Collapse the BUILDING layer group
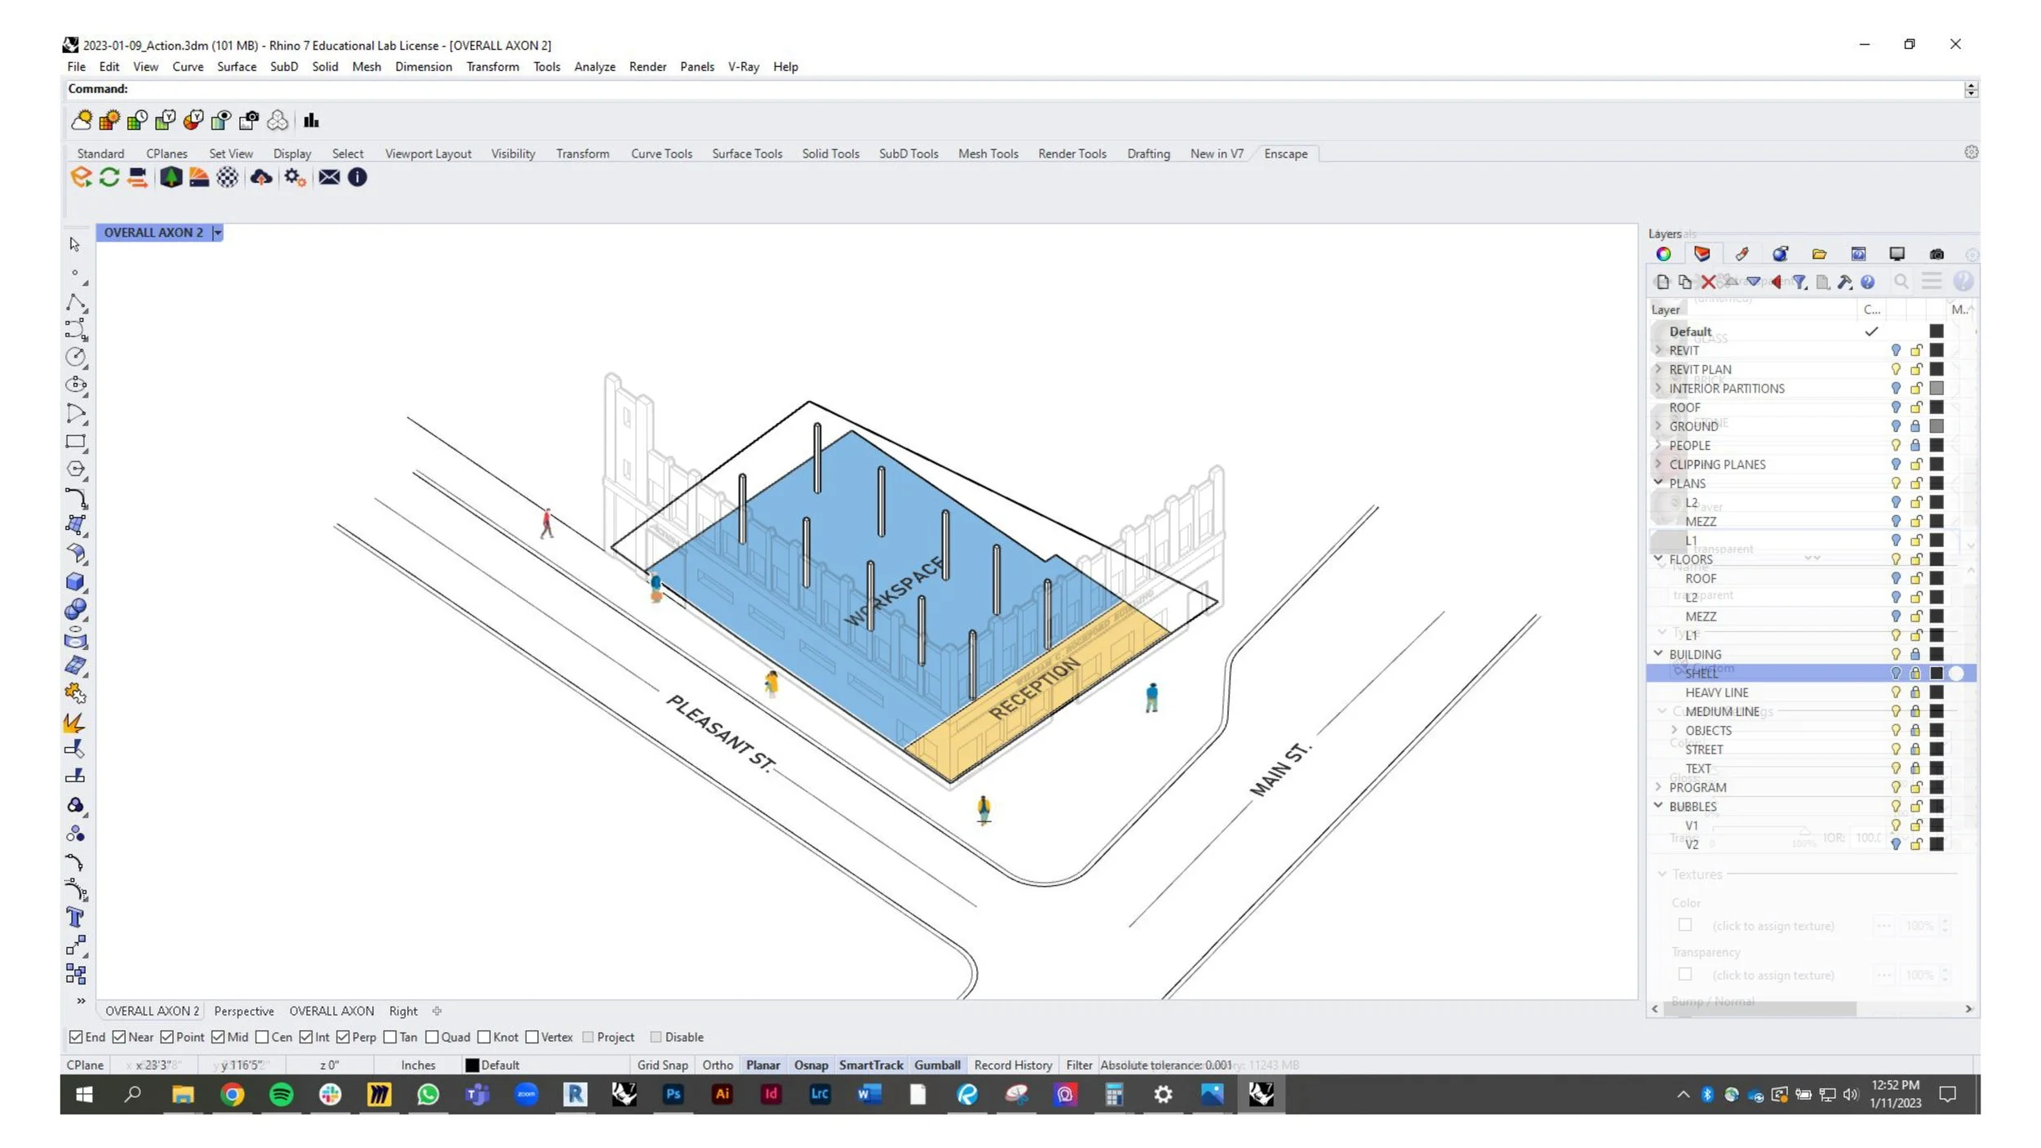 point(1658,653)
